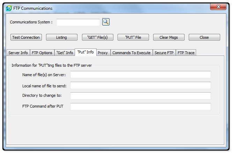
Task: Open the FTP Options tab
Action: (x=42, y=53)
